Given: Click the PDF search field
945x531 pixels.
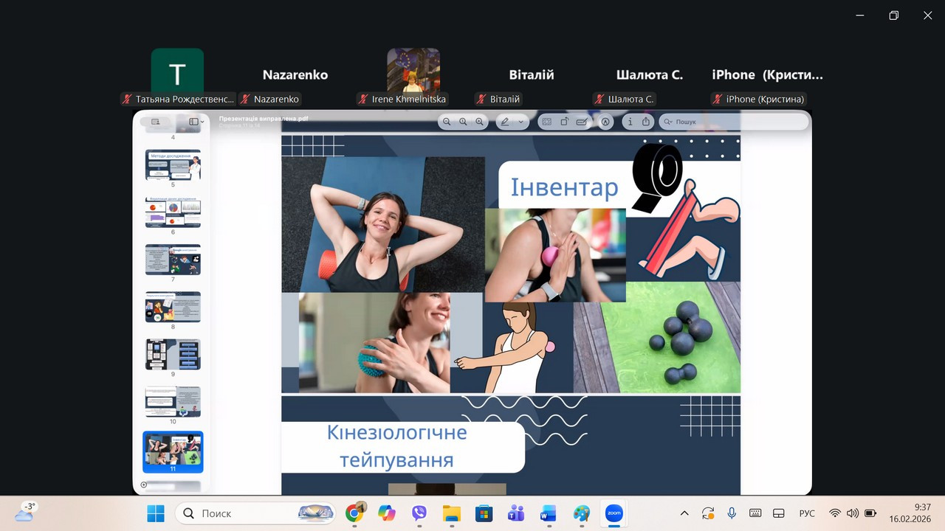Looking at the screenshot, I should click(731, 122).
